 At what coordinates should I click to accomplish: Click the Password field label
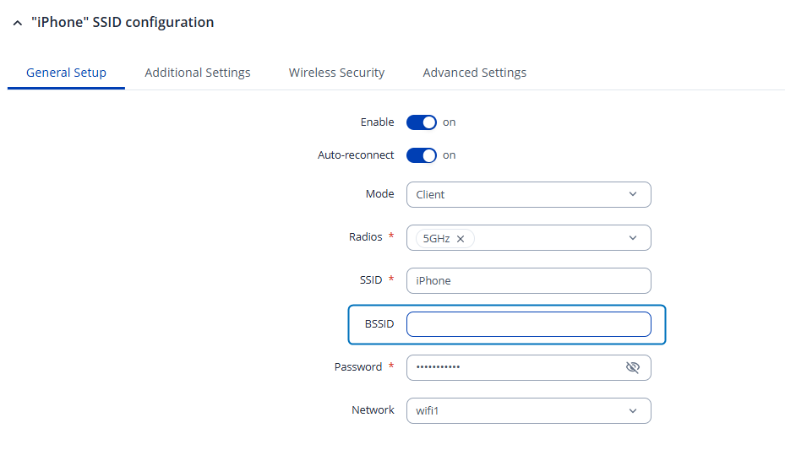(358, 367)
